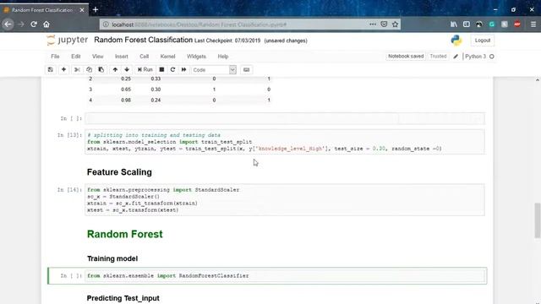Open the cell type Code dropdown

pyautogui.click(x=214, y=69)
